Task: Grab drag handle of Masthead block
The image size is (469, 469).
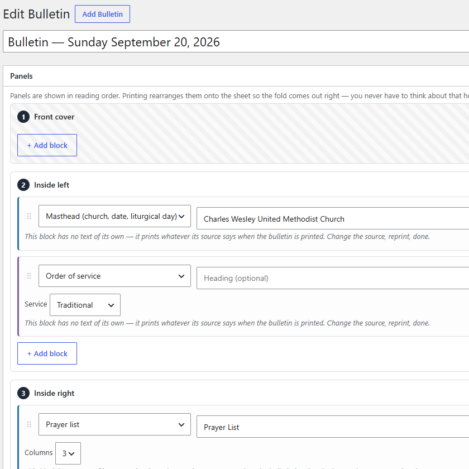Action: 29,216
